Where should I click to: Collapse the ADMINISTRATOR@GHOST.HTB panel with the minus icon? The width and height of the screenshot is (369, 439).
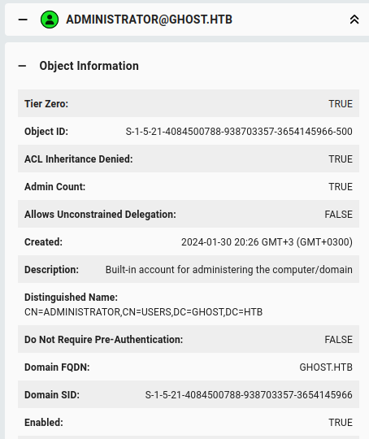click(23, 20)
